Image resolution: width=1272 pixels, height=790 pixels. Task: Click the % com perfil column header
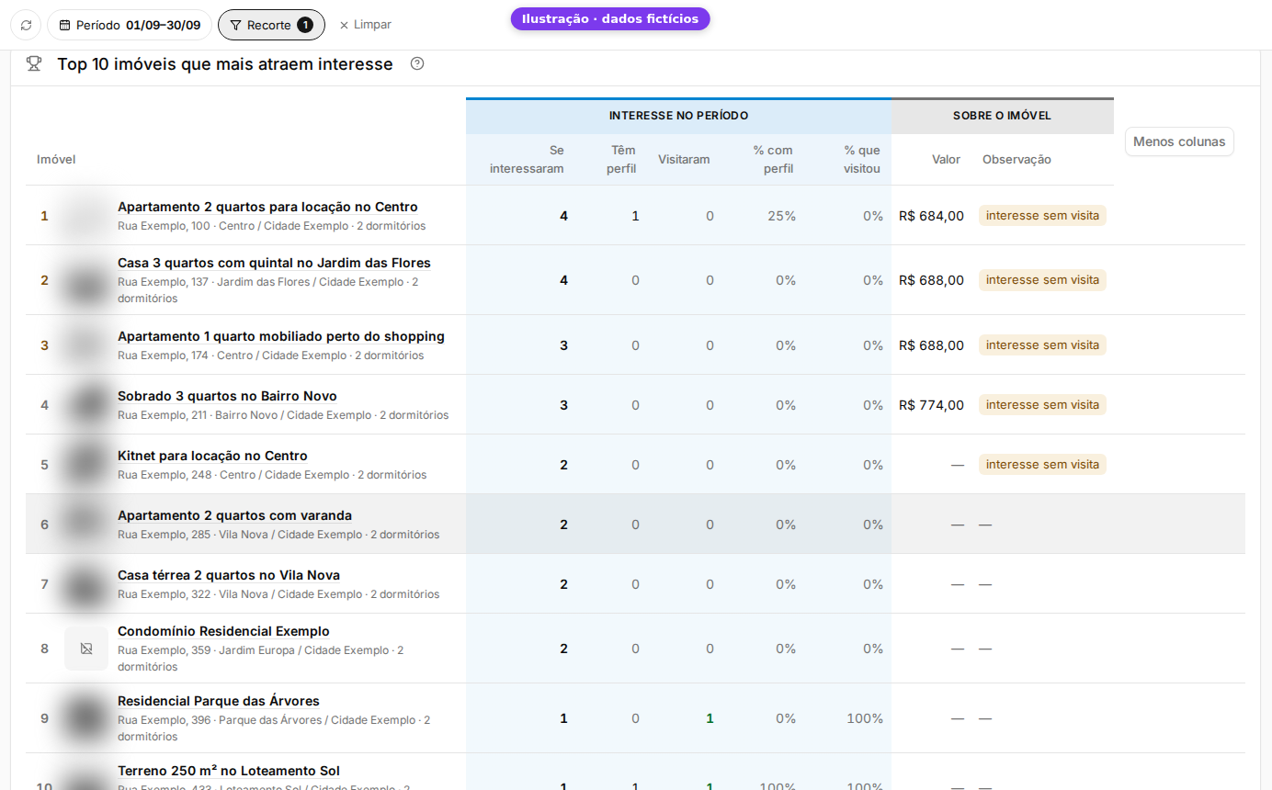[773, 159]
